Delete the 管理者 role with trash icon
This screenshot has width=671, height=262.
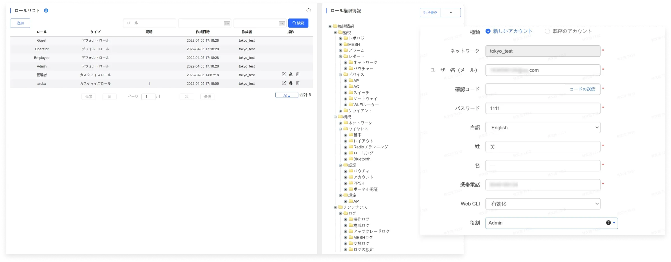pyautogui.click(x=298, y=74)
